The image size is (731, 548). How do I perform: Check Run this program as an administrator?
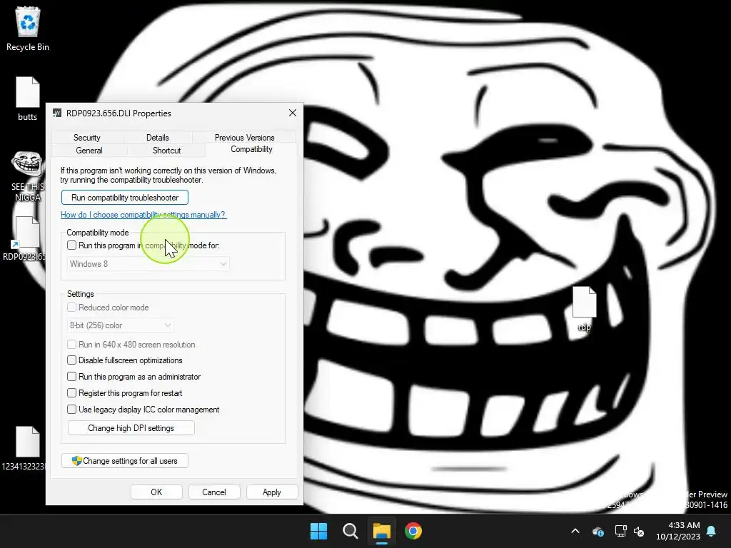[72, 377]
